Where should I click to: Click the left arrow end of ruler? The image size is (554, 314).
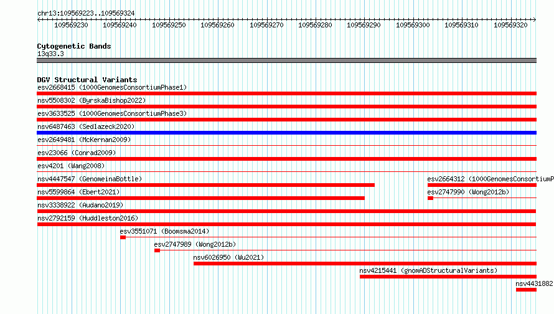39,20
